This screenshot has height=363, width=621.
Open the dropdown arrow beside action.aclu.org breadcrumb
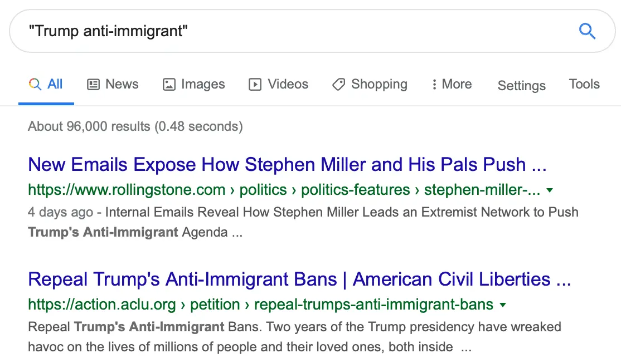pyautogui.click(x=502, y=305)
